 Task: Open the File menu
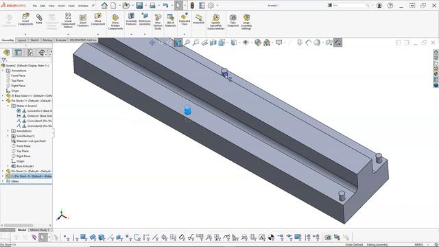(35, 5)
